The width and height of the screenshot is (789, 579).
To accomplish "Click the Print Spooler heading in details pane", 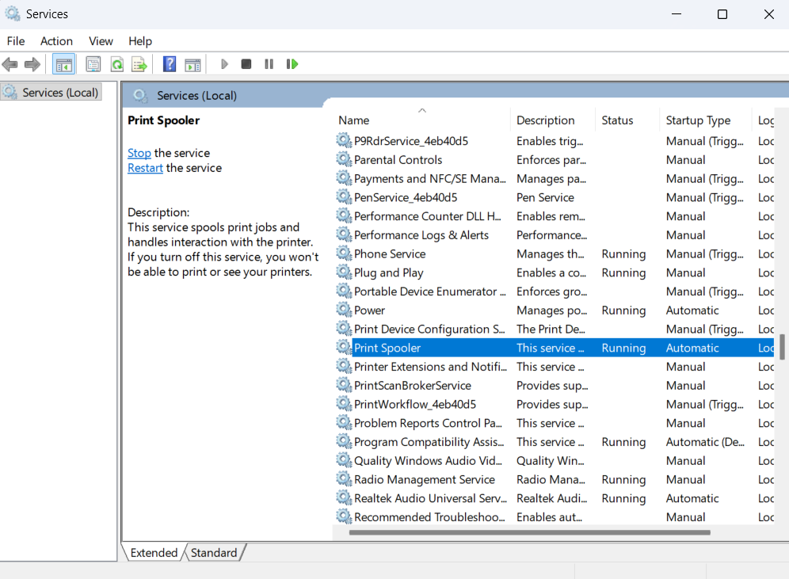I will pos(163,120).
